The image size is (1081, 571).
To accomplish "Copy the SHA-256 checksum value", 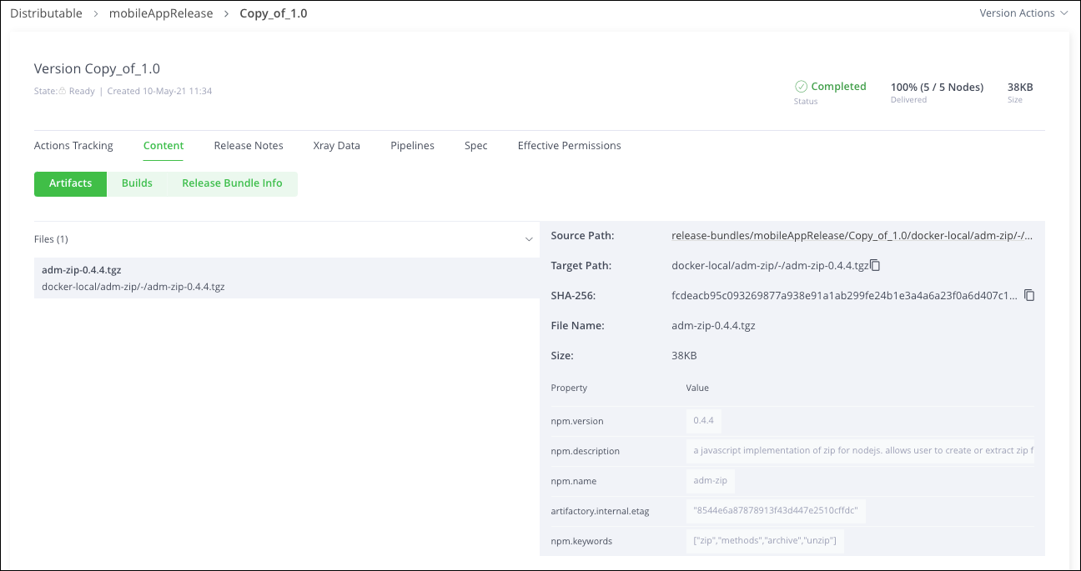I will coord(1029,295).
